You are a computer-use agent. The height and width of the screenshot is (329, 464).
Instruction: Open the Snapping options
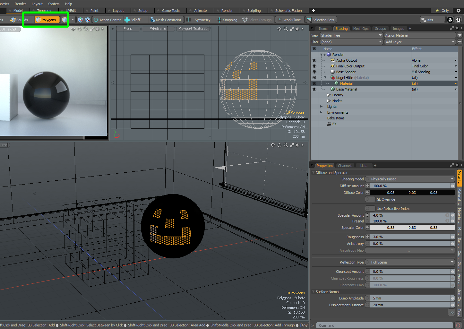click(227, 20)
